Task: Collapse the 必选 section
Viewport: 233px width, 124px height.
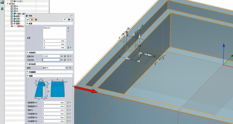Action: (x=27, y=23)
